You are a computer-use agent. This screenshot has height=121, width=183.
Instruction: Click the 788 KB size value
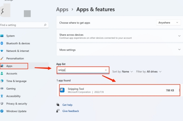pos(170,90)
